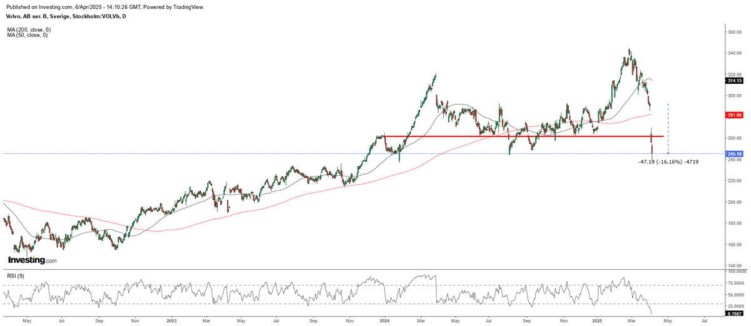Screen dimensions: 751x326
Task: Click the 8.7087 RSI value tag
Action: coord(734,313)
